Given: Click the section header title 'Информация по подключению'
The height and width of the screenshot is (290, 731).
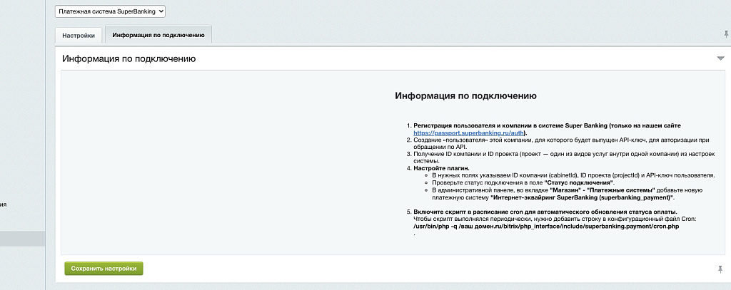Looking at the screenshot, I should 129,58.
